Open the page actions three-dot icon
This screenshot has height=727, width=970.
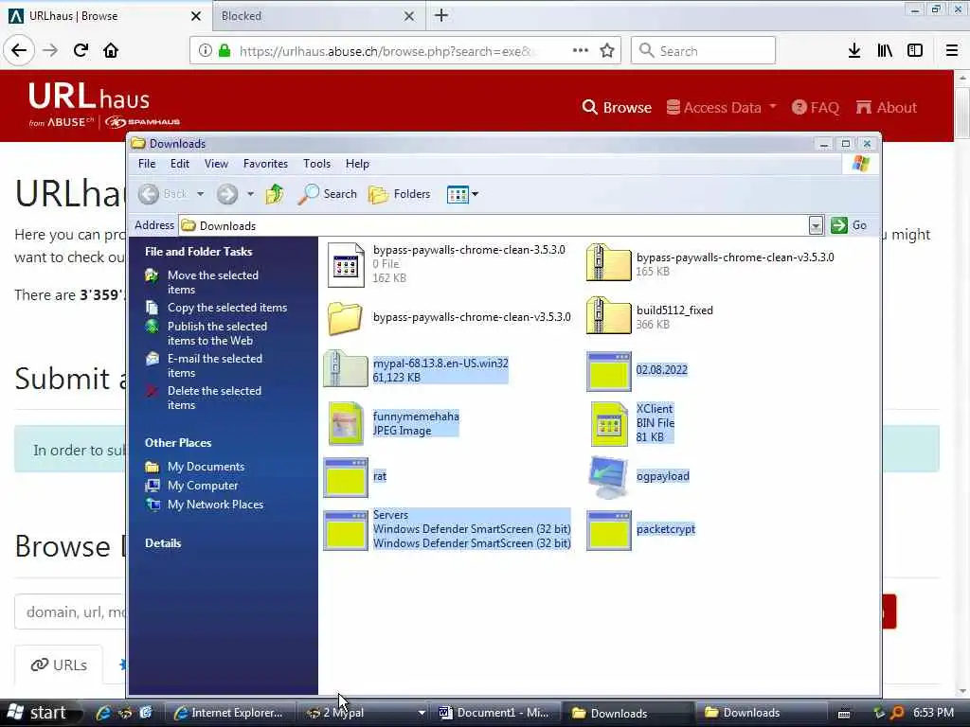click(x=581, y=51)
